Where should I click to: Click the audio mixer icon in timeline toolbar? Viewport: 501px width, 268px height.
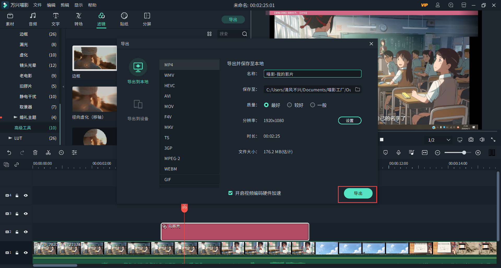click(411, 152)
